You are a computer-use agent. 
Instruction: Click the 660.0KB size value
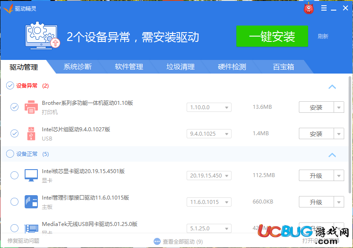click(x=263, y=202)
